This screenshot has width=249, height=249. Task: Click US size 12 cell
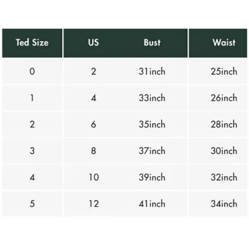[94, 204]
